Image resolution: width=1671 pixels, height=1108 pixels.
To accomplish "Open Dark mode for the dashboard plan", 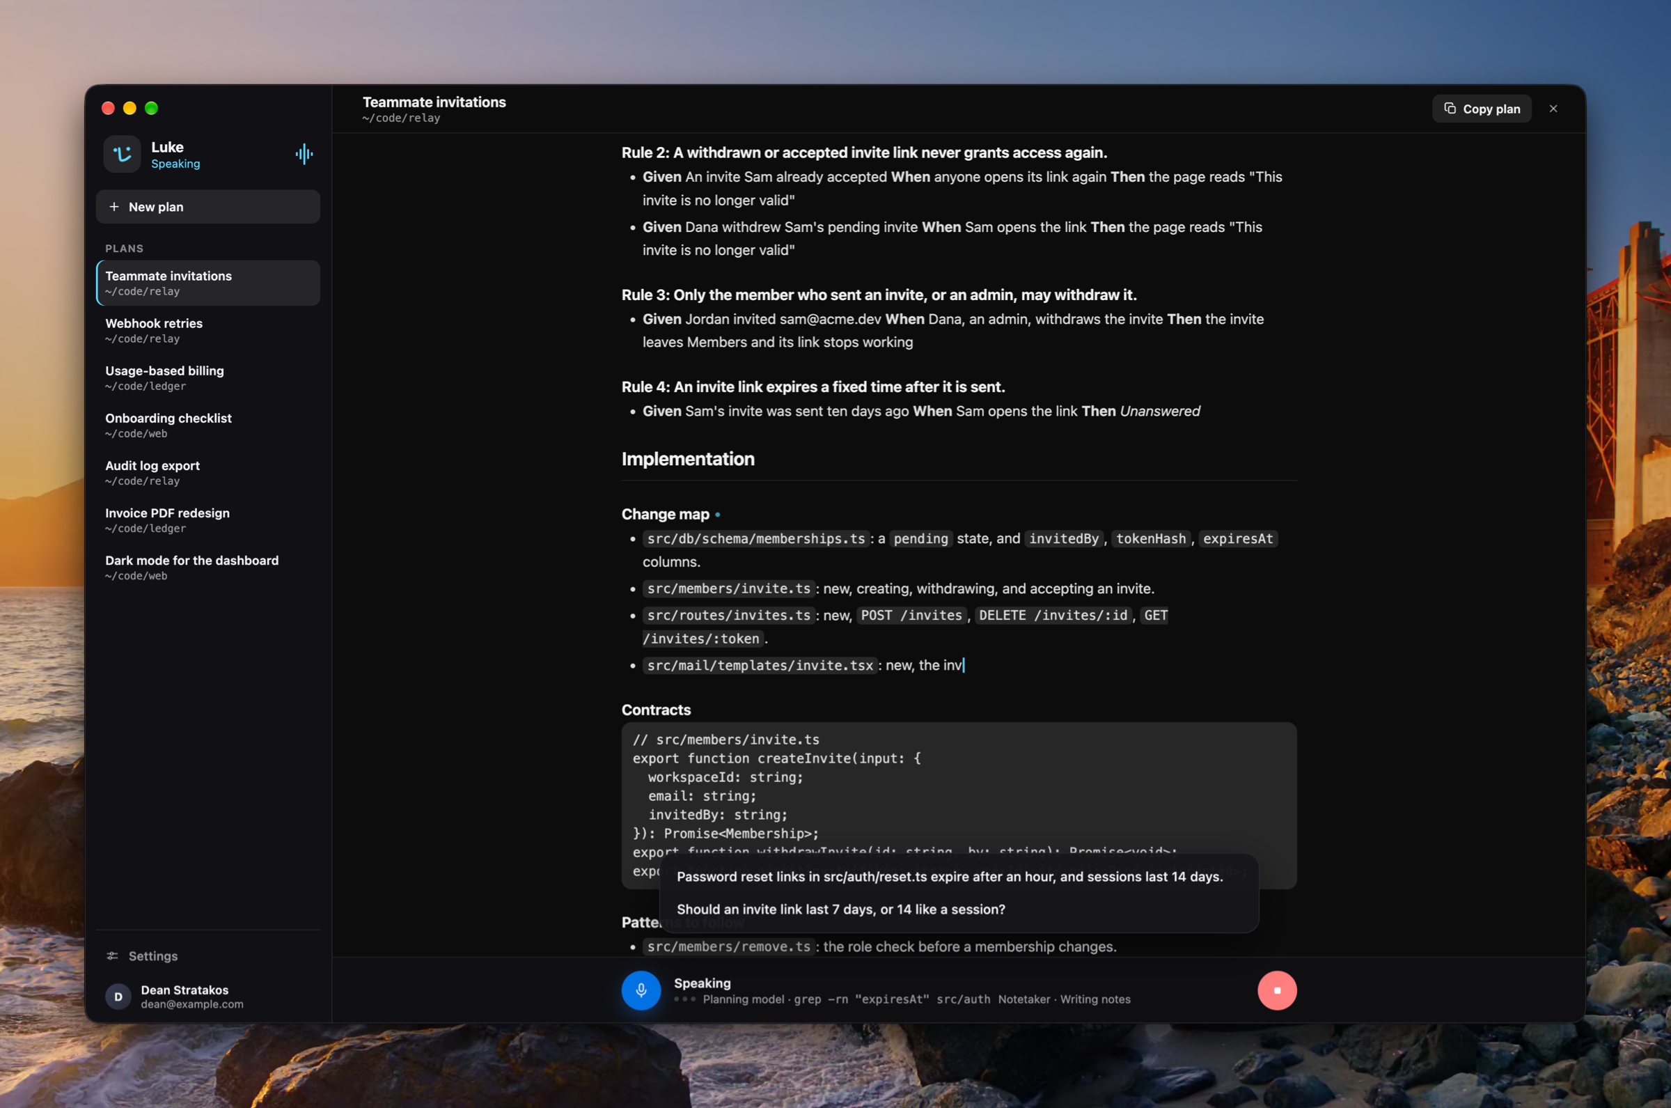I will [x=207, y=567].
